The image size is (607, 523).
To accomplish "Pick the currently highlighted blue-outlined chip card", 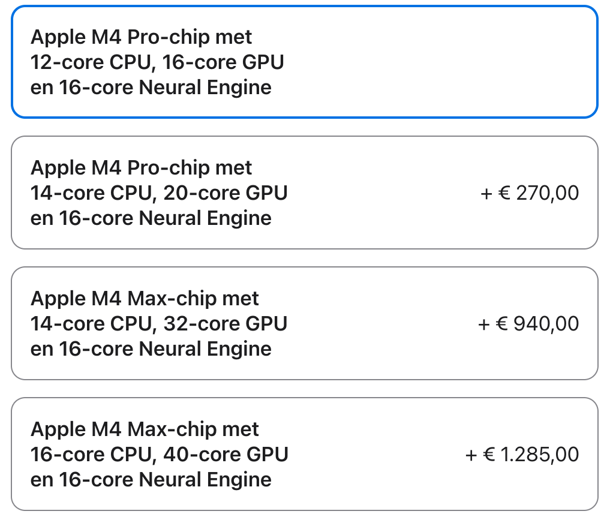I will pyautogui.click(x=305, y=62).
